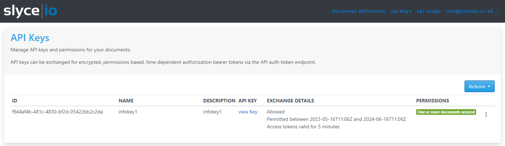Open the three-dot row options menu
This screenshot has height=146, width=505.
pyautogui.click(x=486, y=114)
